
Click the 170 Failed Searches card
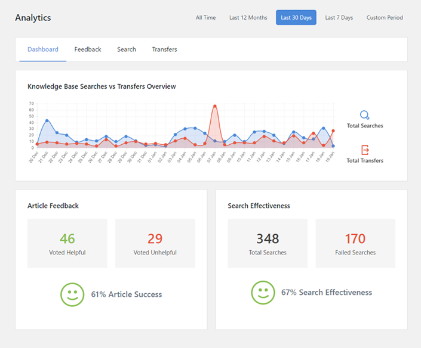355,243
